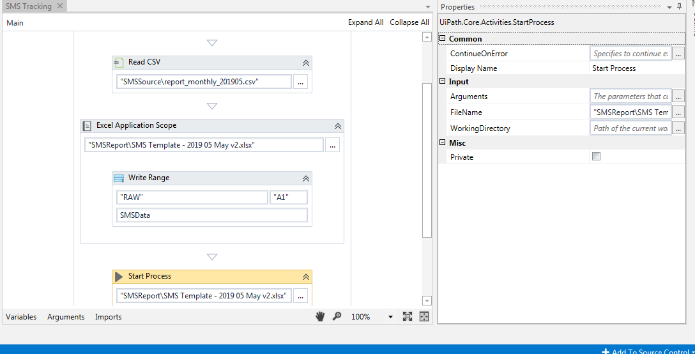The image size is (695, 354).
Task: Collapse the Misc properties section
Action: (x=442, y=142)
